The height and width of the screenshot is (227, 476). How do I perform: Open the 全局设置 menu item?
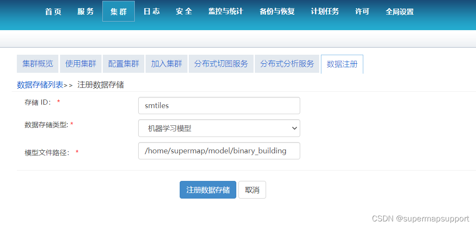pyautogui.click(x=400, y=12)
